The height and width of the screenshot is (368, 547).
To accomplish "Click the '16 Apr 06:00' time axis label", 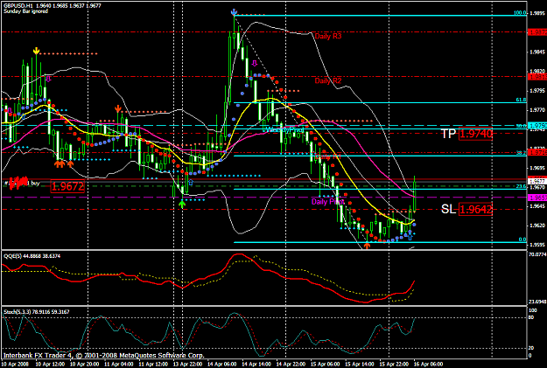I will [428, 365].
